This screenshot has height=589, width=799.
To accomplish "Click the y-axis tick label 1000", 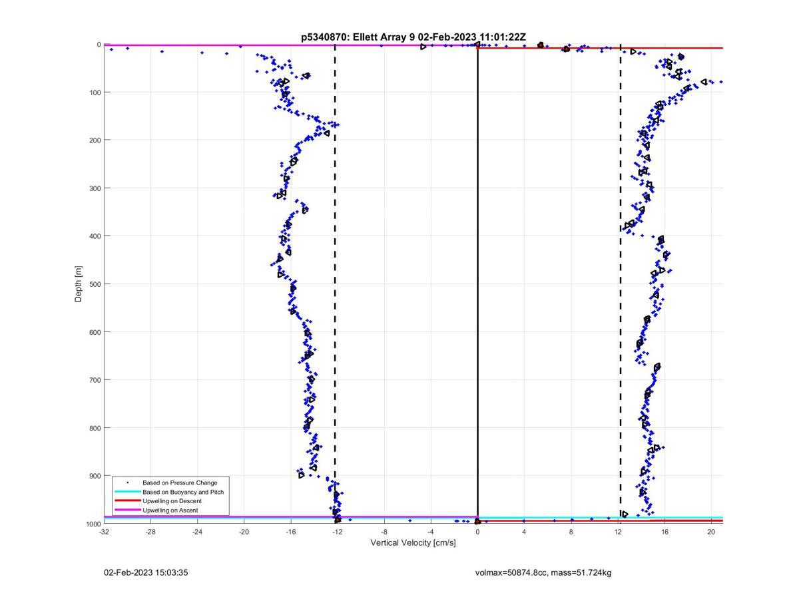I will [93, 524].
